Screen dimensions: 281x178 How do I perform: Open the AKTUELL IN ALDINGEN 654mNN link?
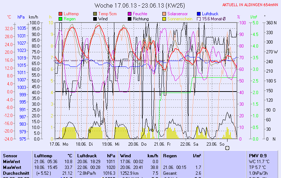pos(250,5)
